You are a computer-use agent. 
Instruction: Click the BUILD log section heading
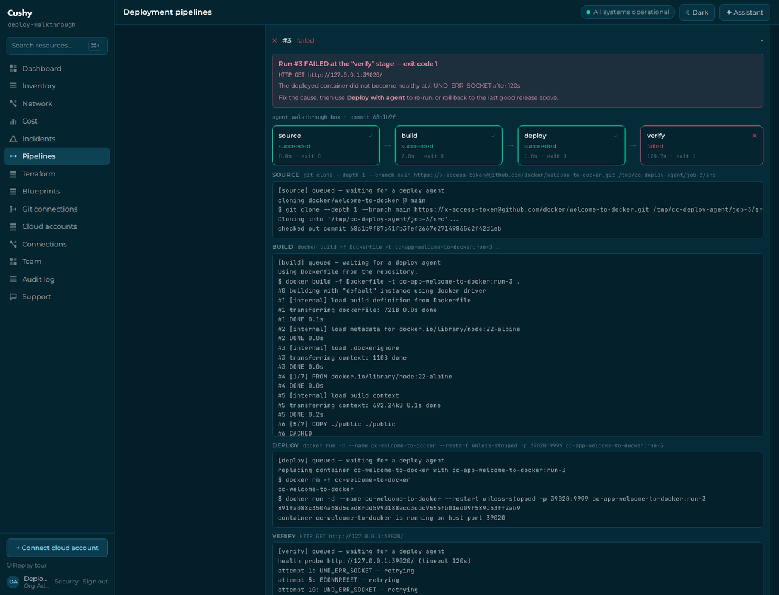click(x=282, y=247)
